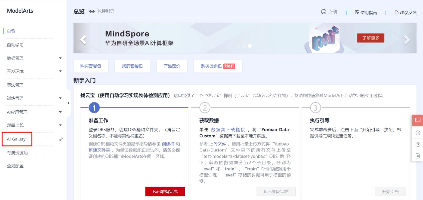Click the 训练管理 sidebar label
This screenshot has width=423, height=200.
coord(15,98)
